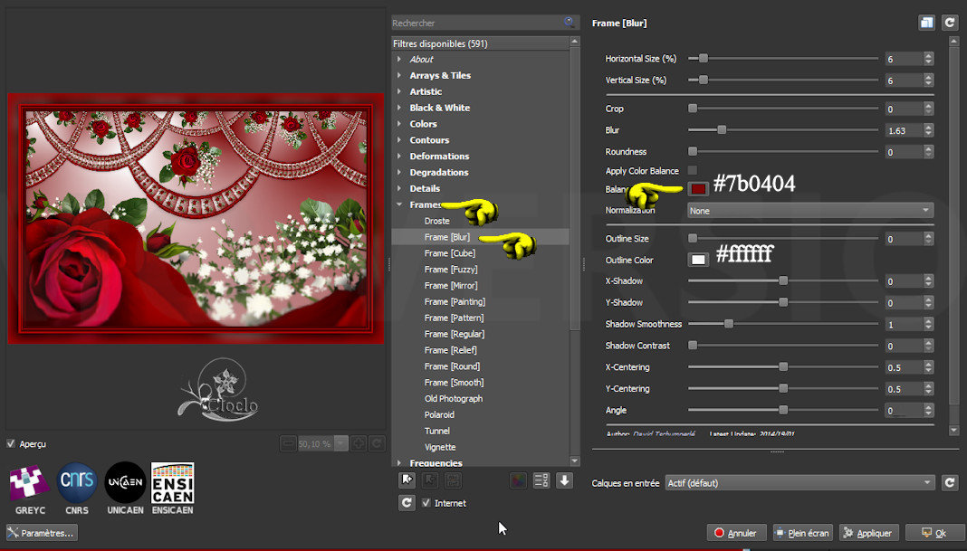
Task: Click the expand/collapse all folders icon
Action: click(x=541, y=480)
